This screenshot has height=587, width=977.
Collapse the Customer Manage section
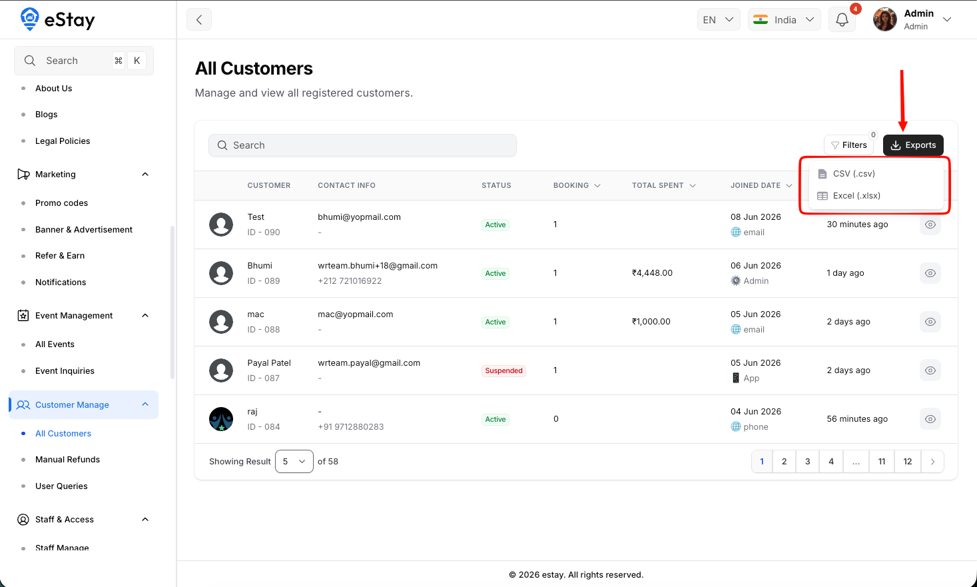tap(145, 404)
